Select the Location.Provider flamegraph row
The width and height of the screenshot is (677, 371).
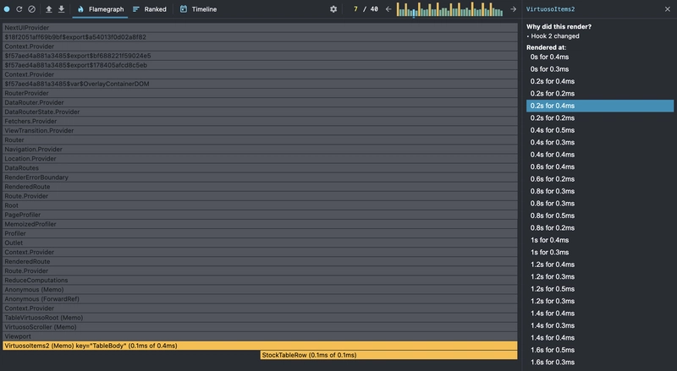(260, 159)
